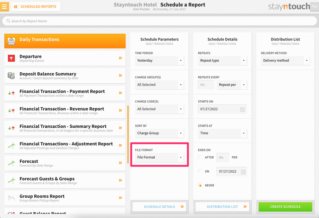Image resolution: width=319 pixels, height=218 pixels.
Task: Open Deposit Balance Summary chevron
Action: 120,75
